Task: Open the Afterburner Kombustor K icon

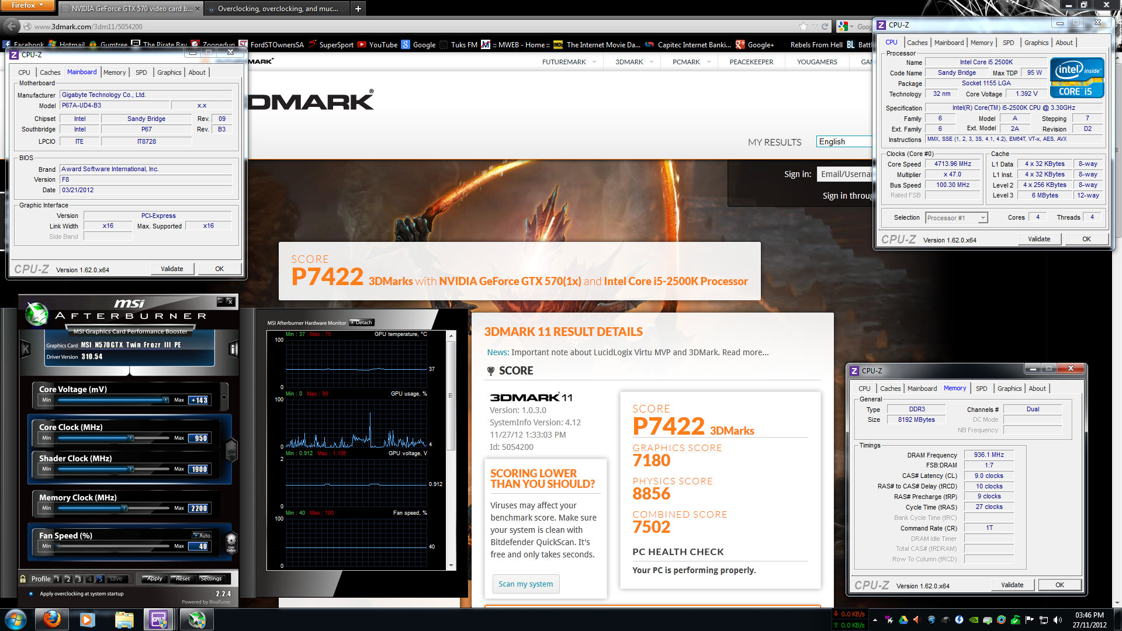Action: coord(26,349)
